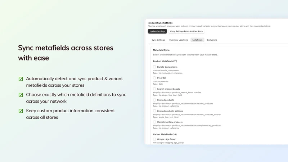Open the Sync Settings tab
288x162 pixels.
[x=158, y=40]
